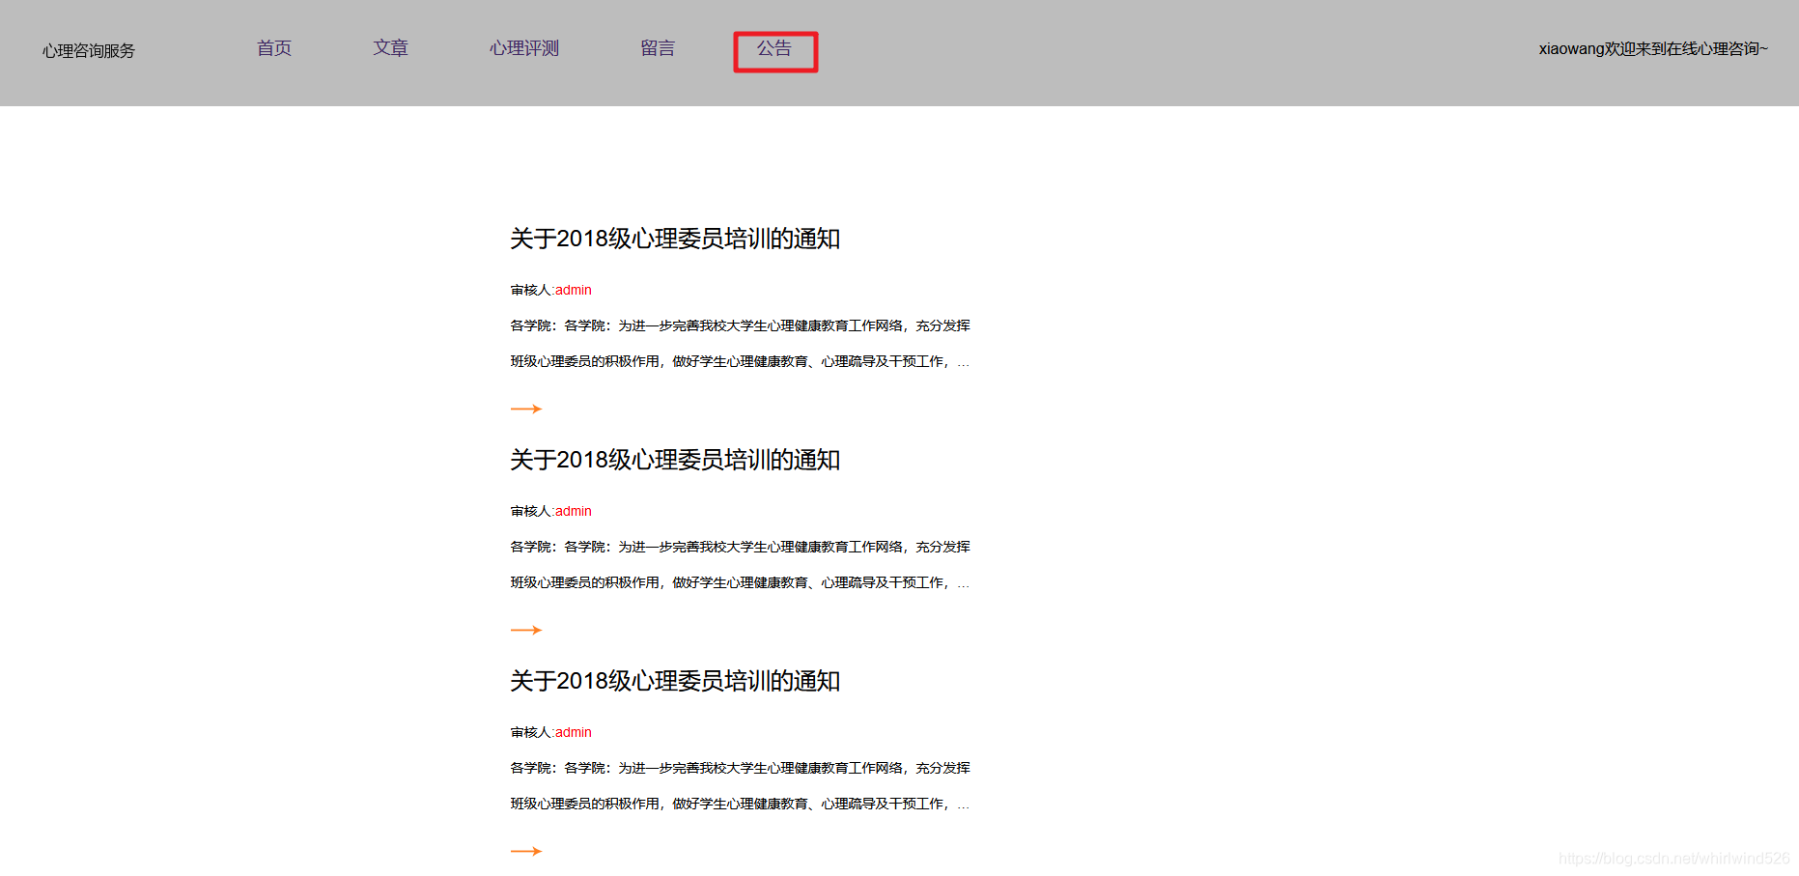1799x876 pixels.
Task: Navigate to the 首页 menu item
Action: (x=273, y=48)
